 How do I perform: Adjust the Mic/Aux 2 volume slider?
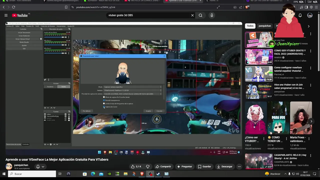tap(54, 45)
